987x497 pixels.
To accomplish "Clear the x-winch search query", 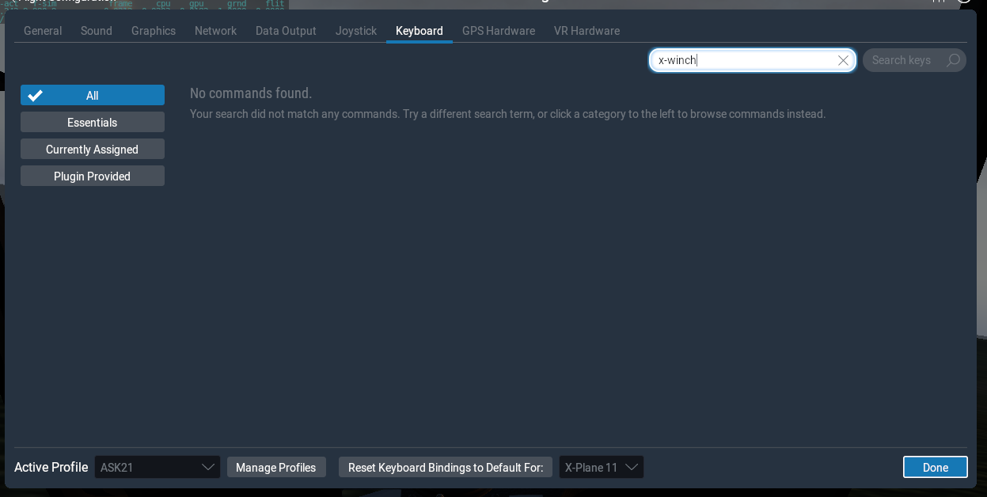I will (843, 60).
